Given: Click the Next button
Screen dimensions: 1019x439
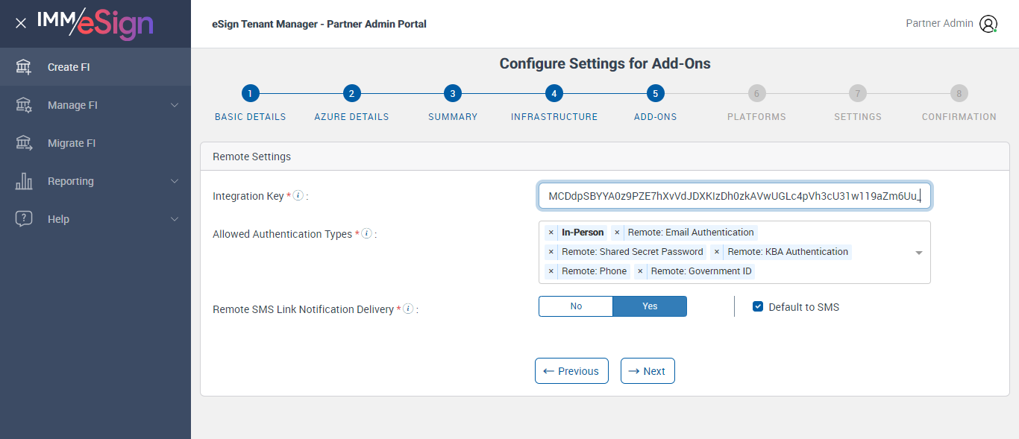Looking at the screenshot, I should click(x=648, y=371).
